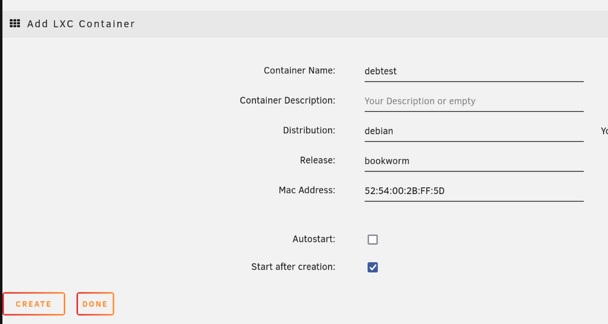Click the DONE button

pyautogui.click(x=95, y=304)
